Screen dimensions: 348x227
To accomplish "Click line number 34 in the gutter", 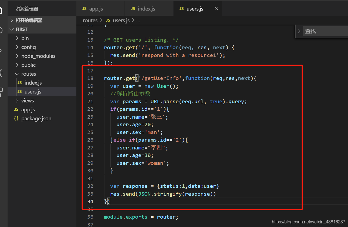I will (90, 201).
